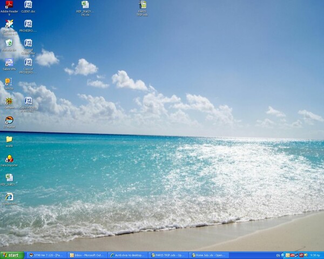Launch the Data Importer shortcut
The image size is (324, 259).
tap(9, 159)
